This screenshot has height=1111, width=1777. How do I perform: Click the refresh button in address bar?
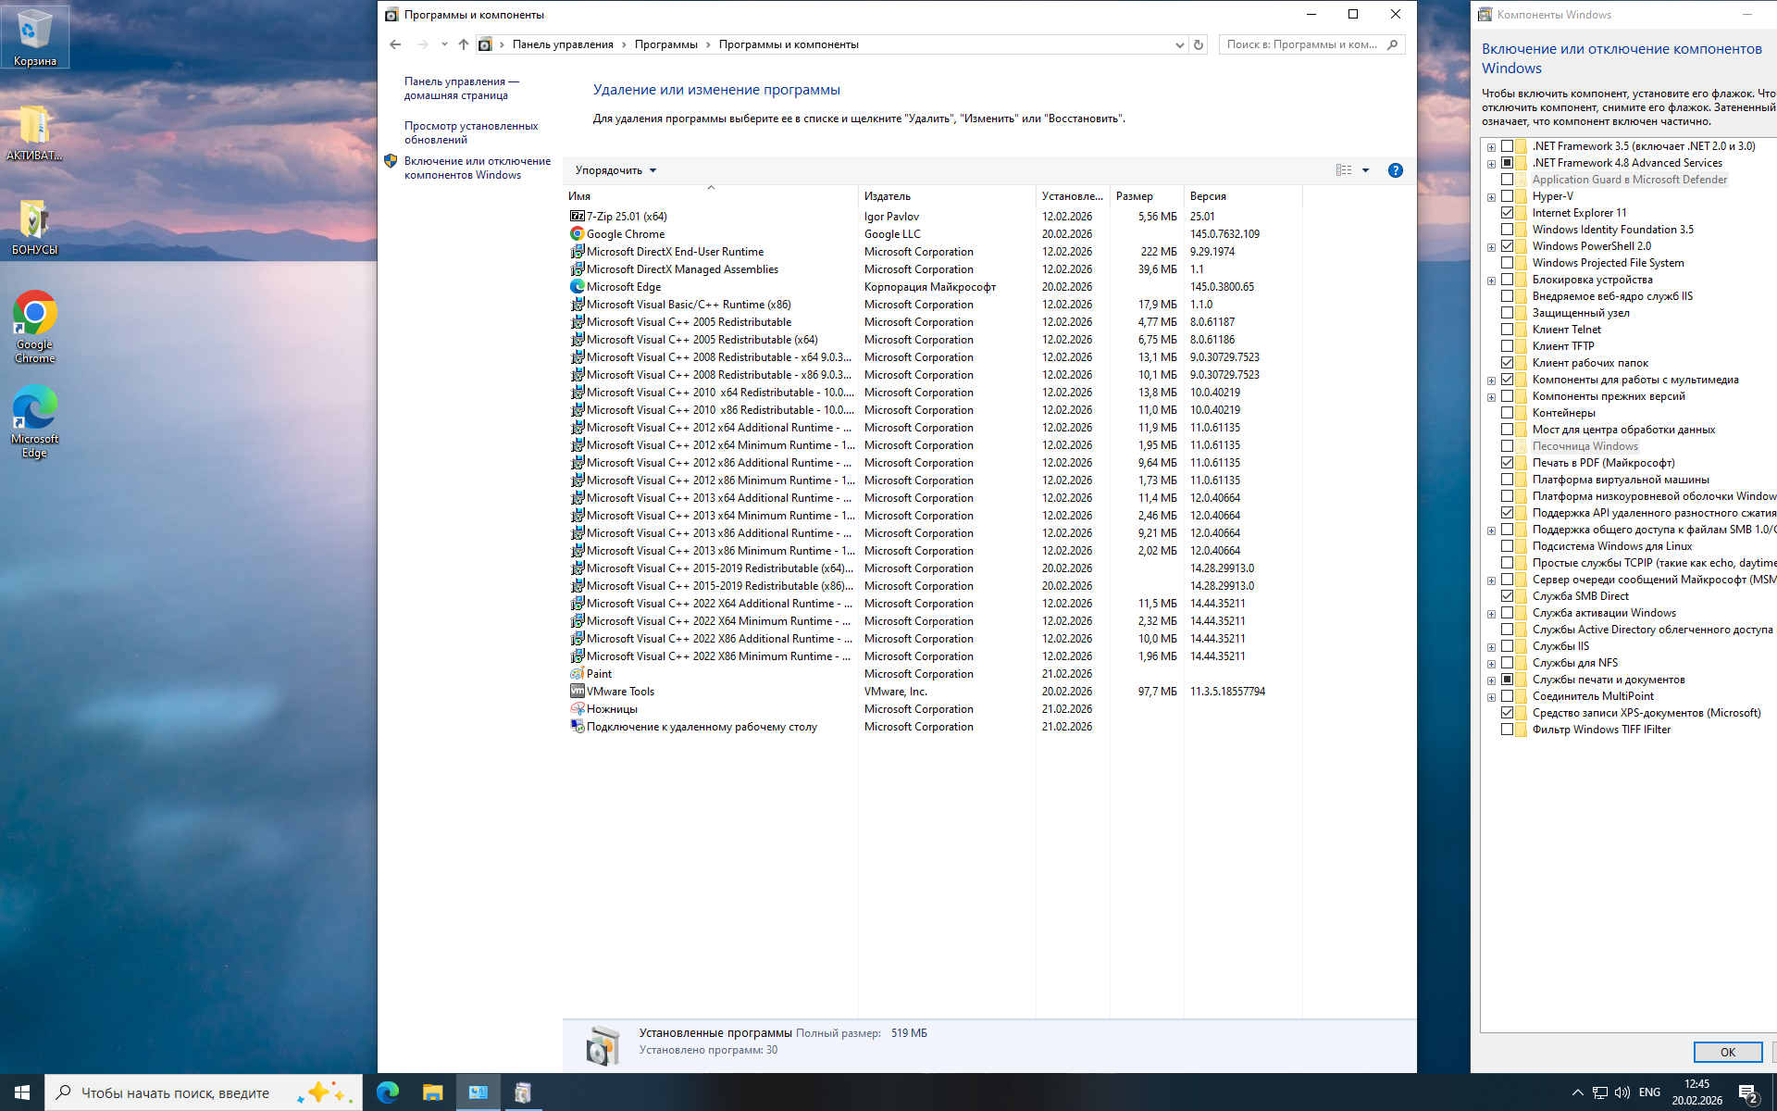(x=1199, y=44)
